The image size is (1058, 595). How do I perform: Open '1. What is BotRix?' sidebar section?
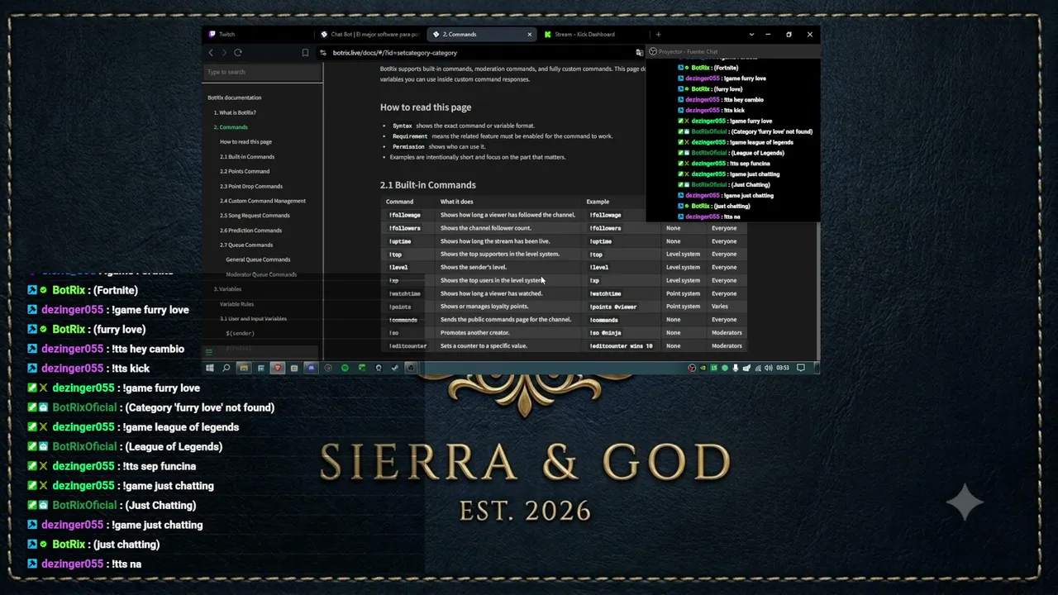[235, 112]
